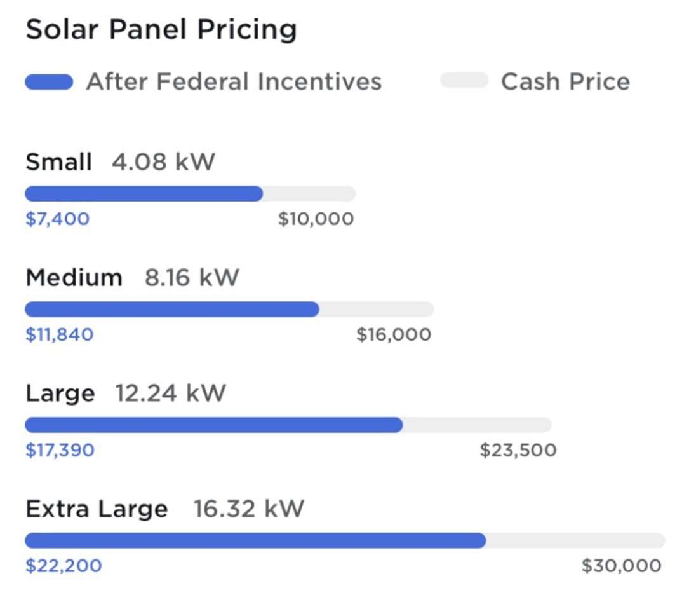Click the $30,000 cash price
This screenshot has width=696, height=595.
coord(621,566)
